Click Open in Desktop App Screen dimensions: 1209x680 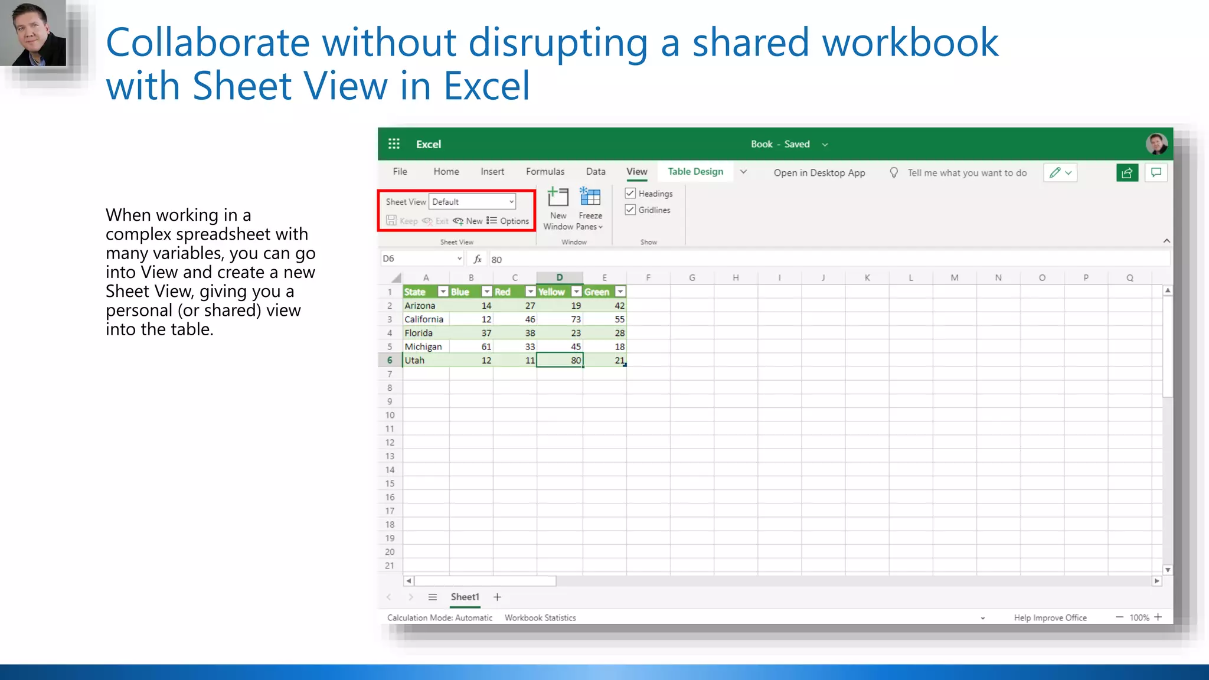click(819, 172)
